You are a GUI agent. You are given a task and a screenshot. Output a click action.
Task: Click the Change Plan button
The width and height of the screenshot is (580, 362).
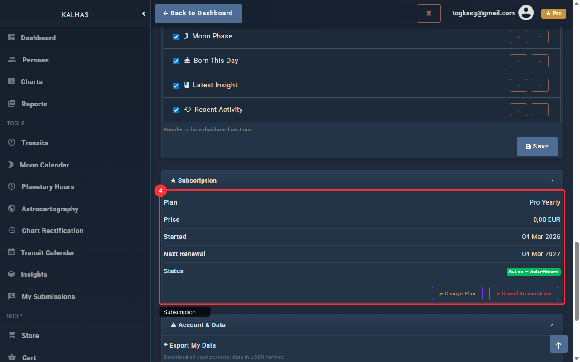(457, 294)
